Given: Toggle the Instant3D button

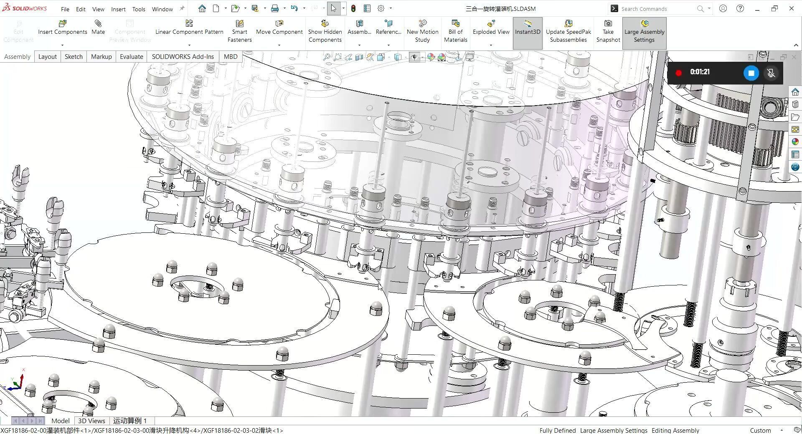Looking at the screenshot, I should (528, 33).
